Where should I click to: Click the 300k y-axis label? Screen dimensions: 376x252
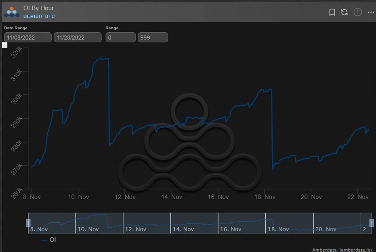pyautogui.click(x=17, y=99)
